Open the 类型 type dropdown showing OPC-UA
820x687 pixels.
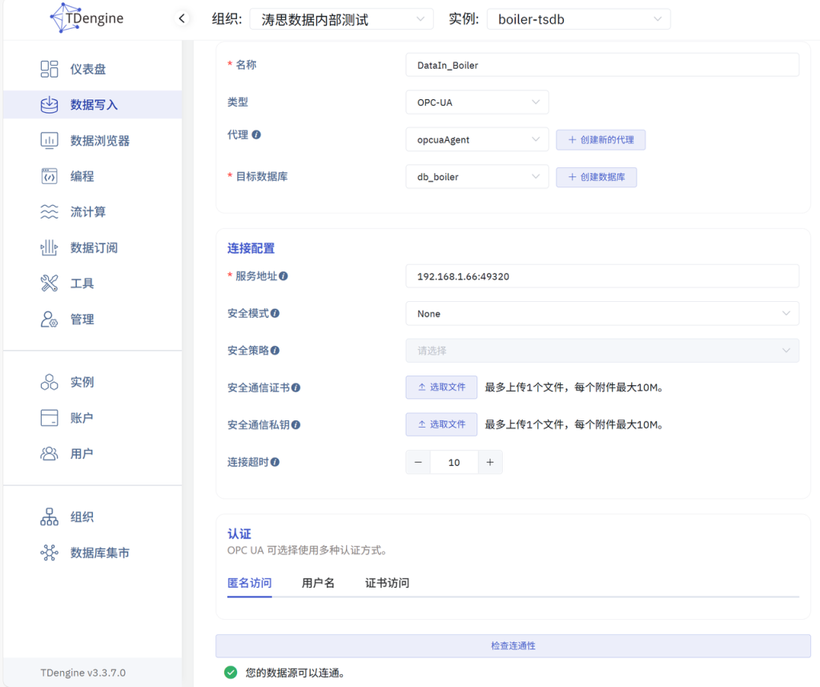[x=476, y=102]
